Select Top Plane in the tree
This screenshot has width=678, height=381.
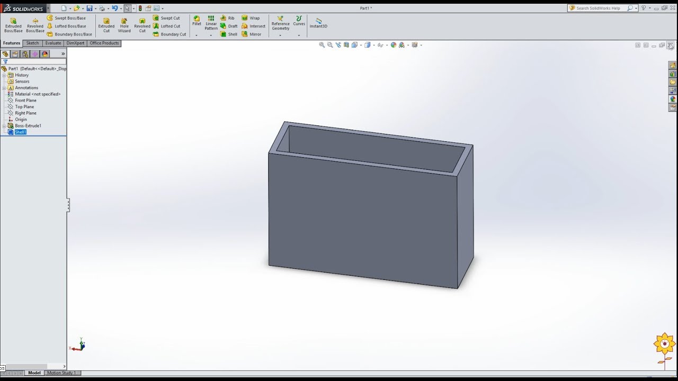pyautogui.click(x=24, y=107)
